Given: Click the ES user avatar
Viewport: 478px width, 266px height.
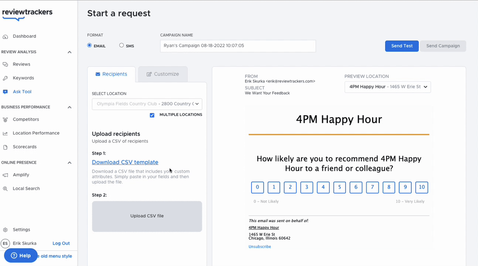Looking at the screenshot, I should 5,244.
